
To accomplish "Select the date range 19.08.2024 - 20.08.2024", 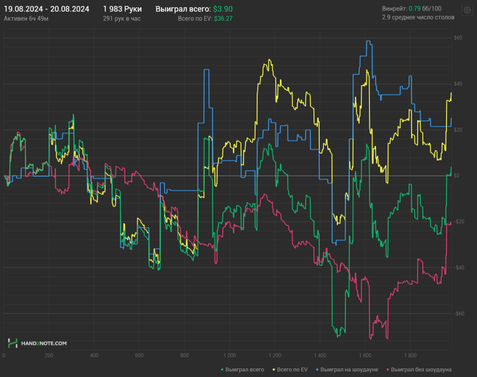I will coord(47,9).
